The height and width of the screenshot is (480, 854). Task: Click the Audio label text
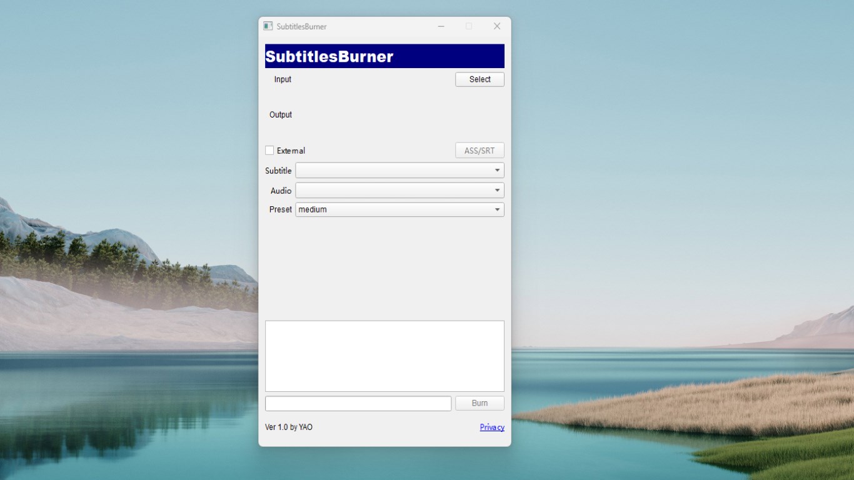click(x=281, y=191)
